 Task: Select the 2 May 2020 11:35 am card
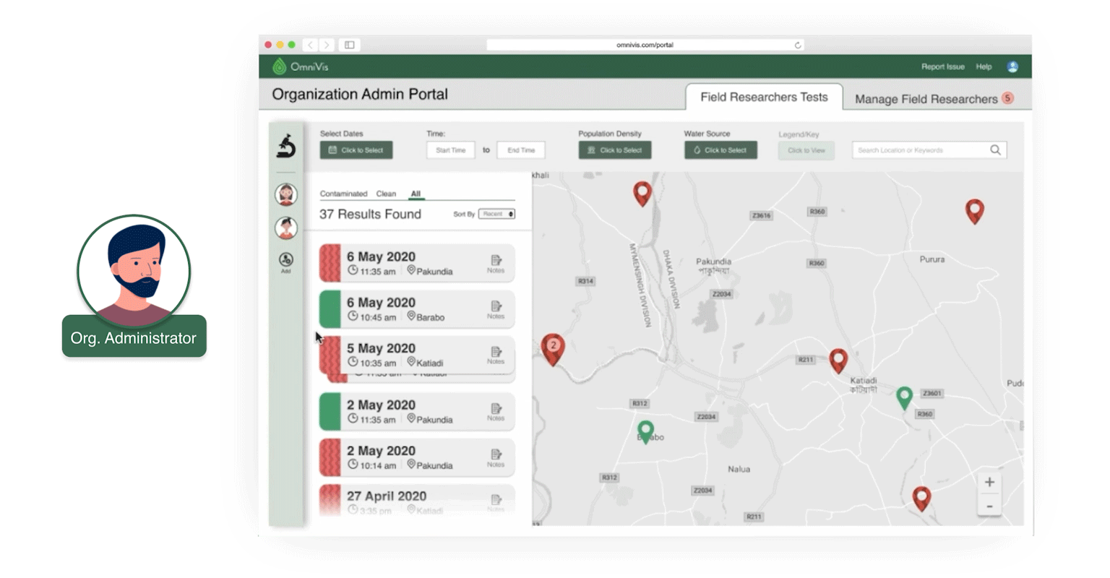tap(417, 411)
